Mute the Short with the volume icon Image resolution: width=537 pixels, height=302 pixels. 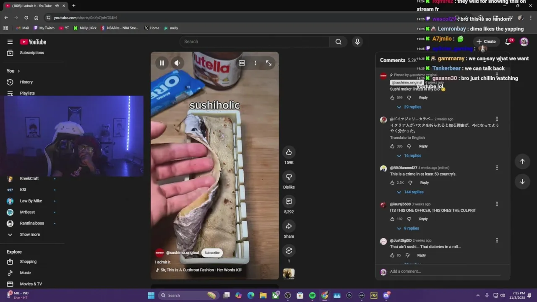pyautogui.click(x=177, y=63)
